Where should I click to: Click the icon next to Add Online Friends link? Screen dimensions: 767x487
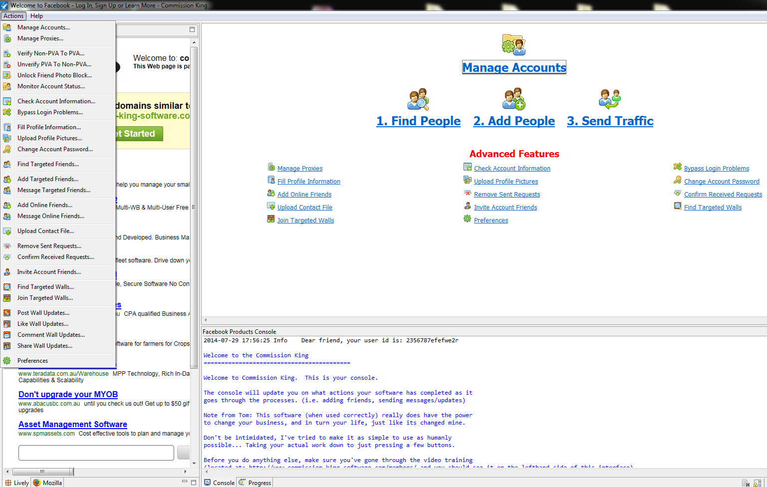click(x=271, y=193)
